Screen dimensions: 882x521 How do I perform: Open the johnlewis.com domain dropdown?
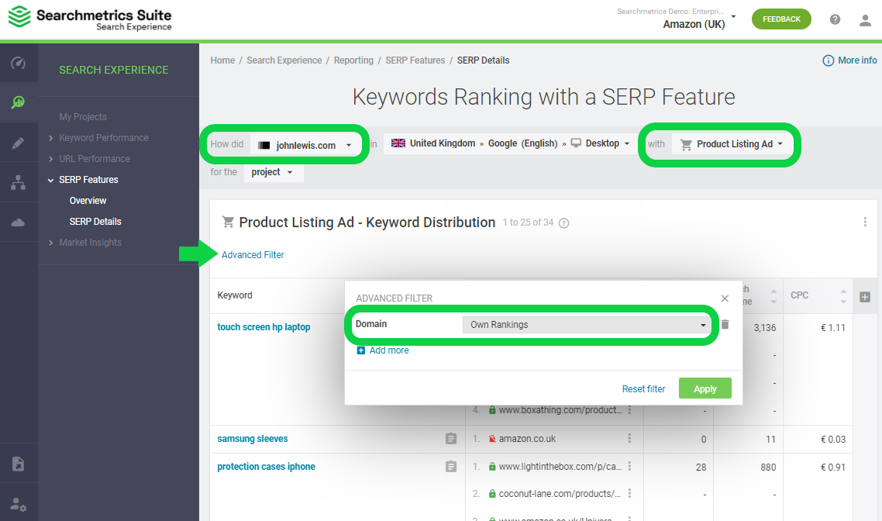coord(305,145)
